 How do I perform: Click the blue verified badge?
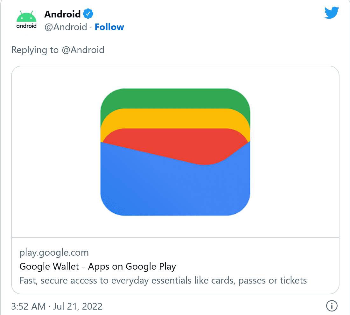coord(88,14)
